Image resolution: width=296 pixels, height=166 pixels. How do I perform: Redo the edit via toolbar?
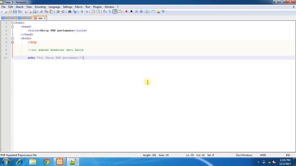63,12
